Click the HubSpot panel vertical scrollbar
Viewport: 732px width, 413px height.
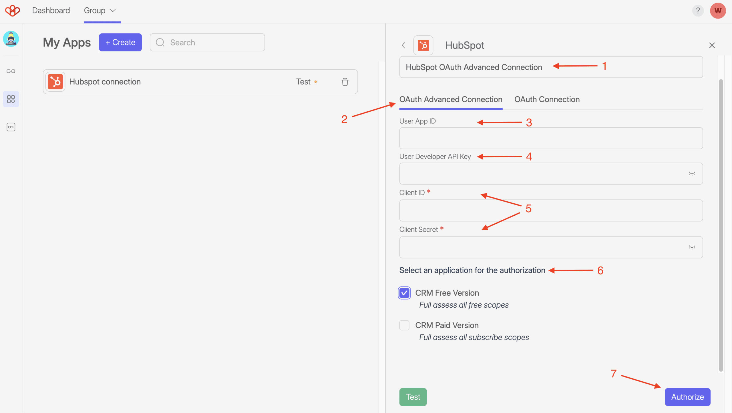721,225
